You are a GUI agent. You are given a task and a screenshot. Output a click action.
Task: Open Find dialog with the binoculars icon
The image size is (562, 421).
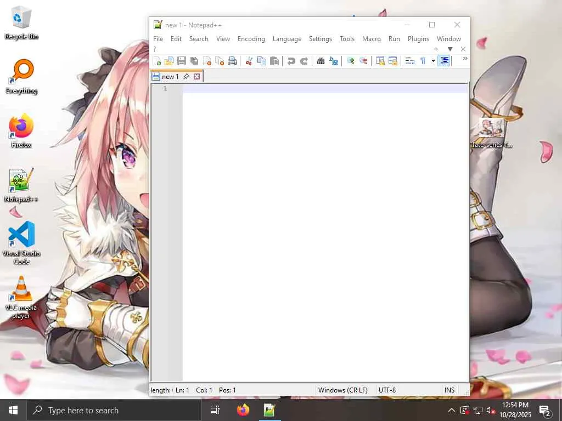[321, 61]
